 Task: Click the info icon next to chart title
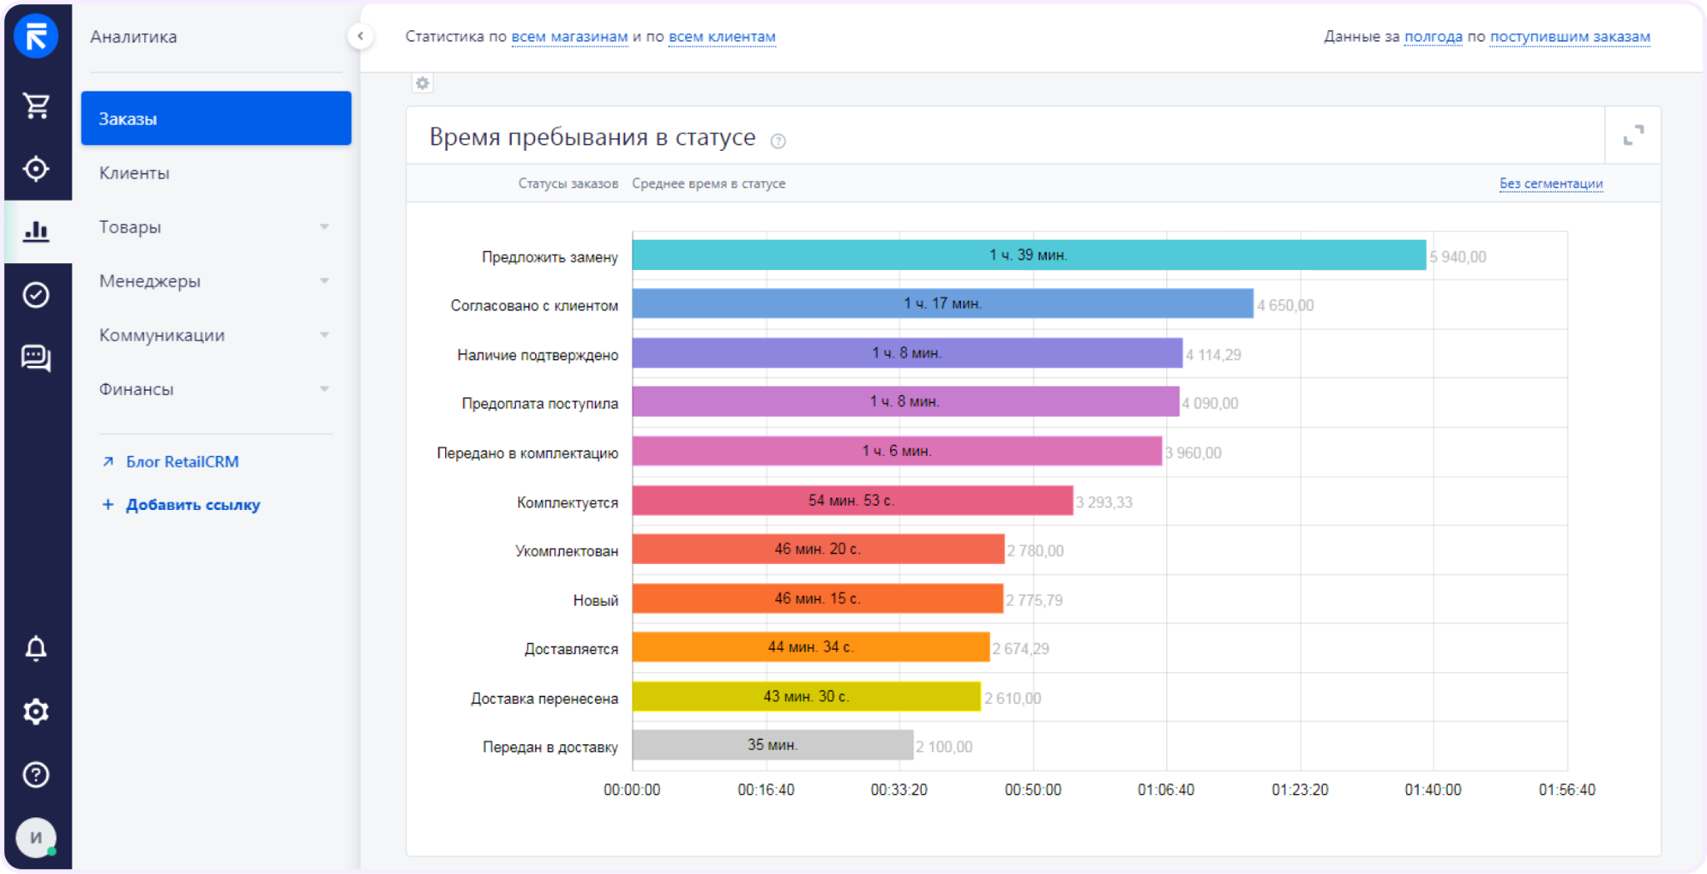(x=778, y=141)
